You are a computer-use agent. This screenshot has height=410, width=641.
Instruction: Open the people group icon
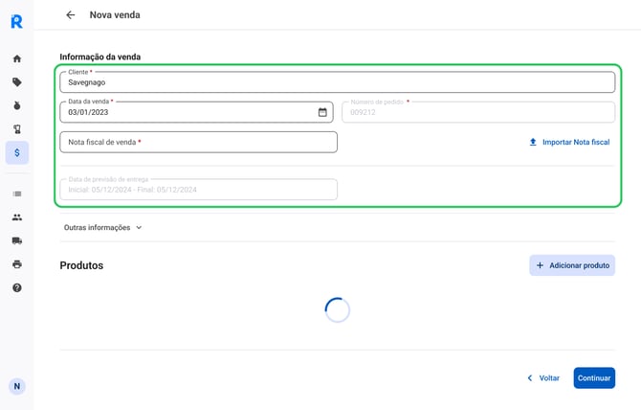point(17,217)
